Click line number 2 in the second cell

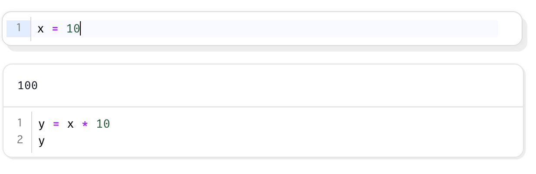(20, 140)
